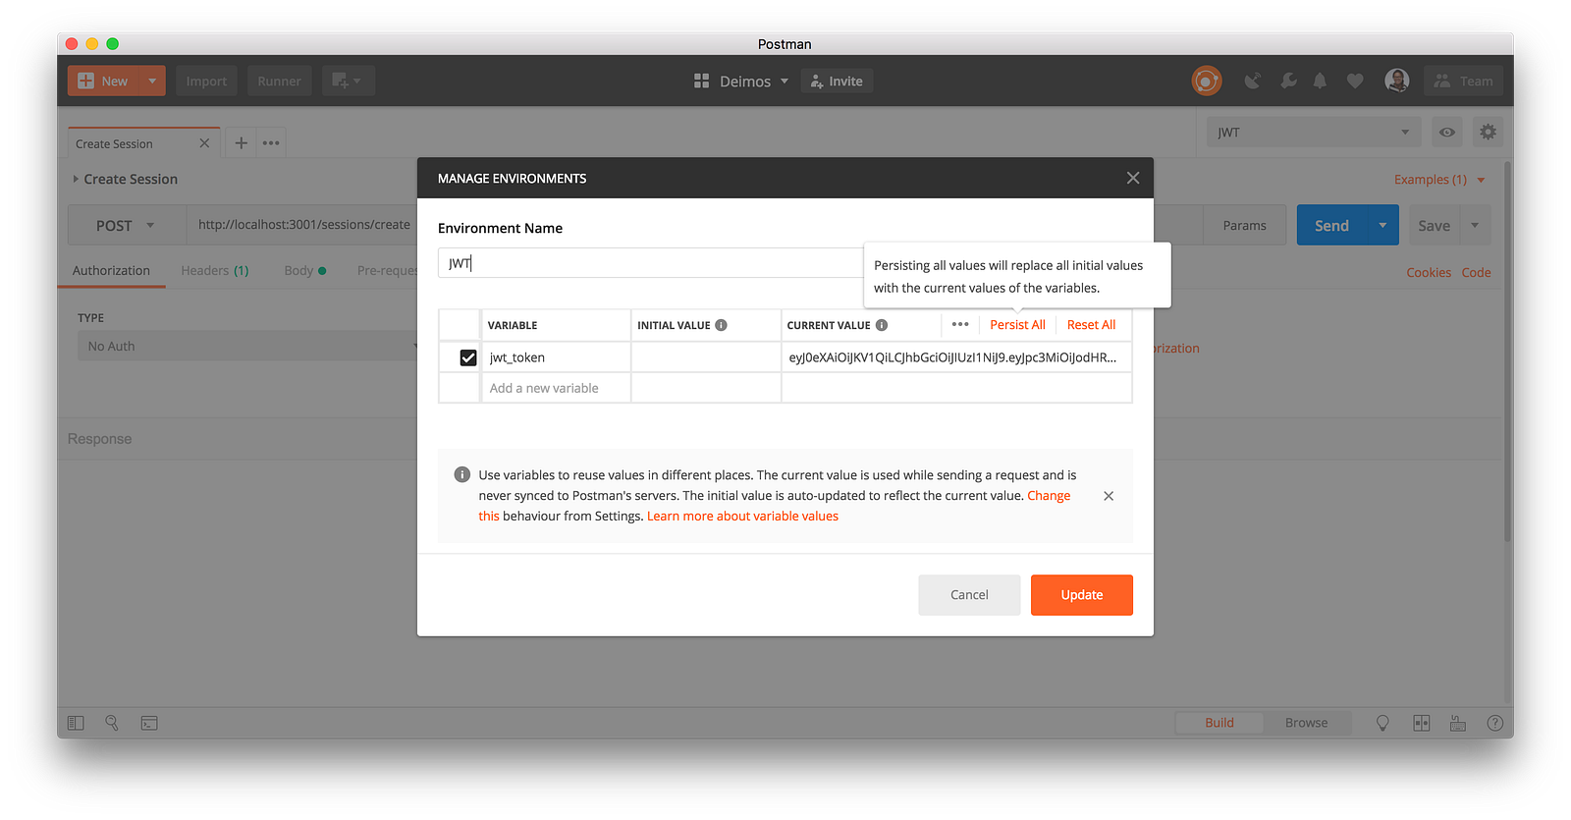Viewport: 1571px width, 820px height.
Task: Switch to the Headers (1) tab
Action: (x=215, y=270)
